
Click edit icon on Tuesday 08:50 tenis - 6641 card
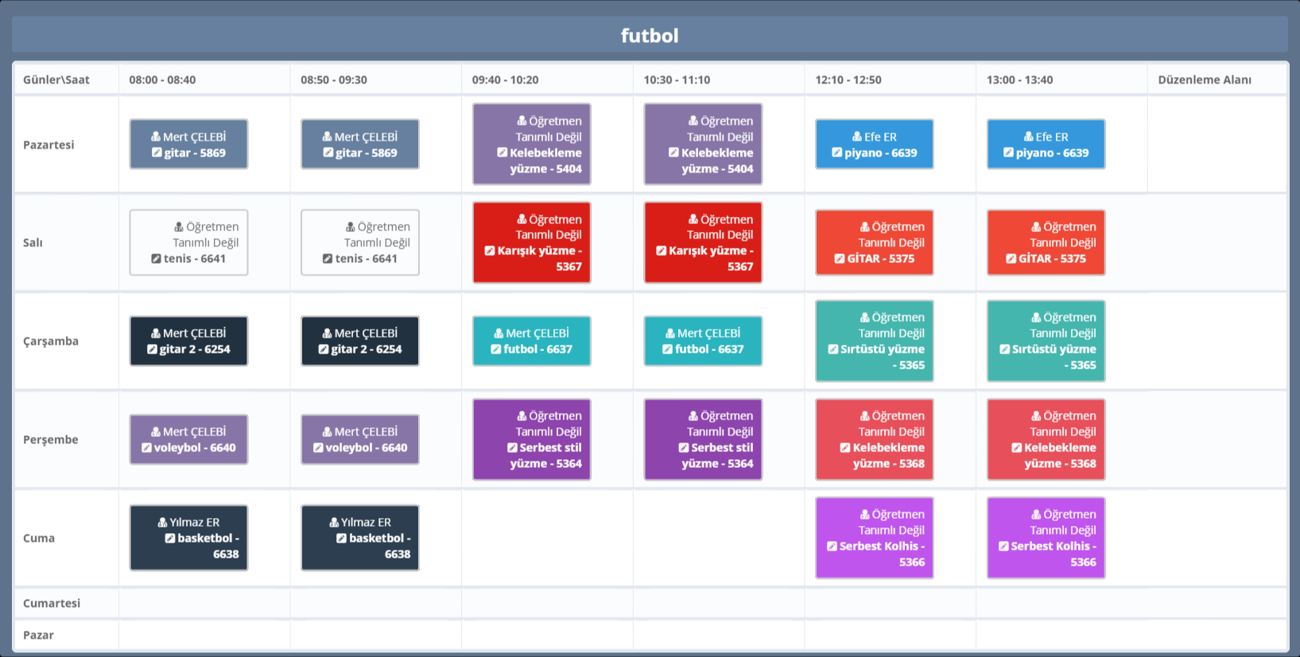coord(328,259)
